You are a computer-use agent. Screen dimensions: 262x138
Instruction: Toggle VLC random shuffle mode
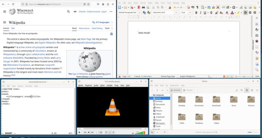113,132
